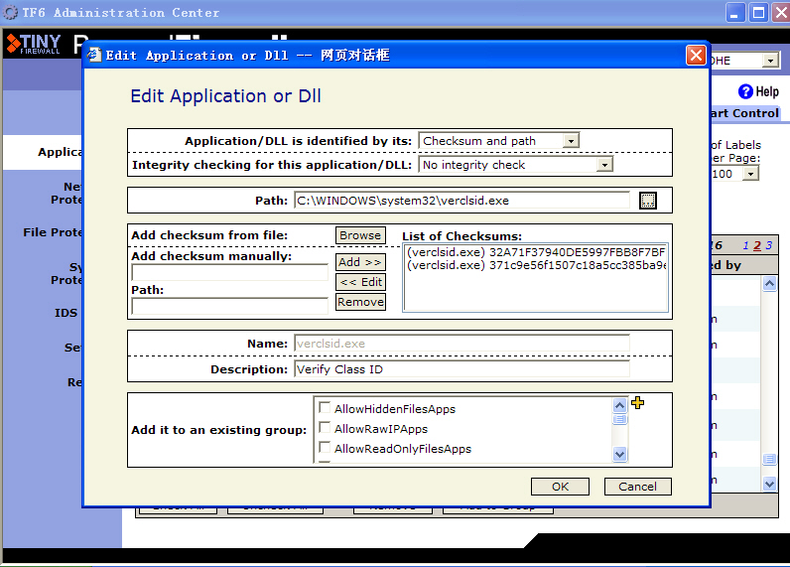The image size is (790, 567).
Task: Open the System Protection sidebar item
Action: pos(66,273)
